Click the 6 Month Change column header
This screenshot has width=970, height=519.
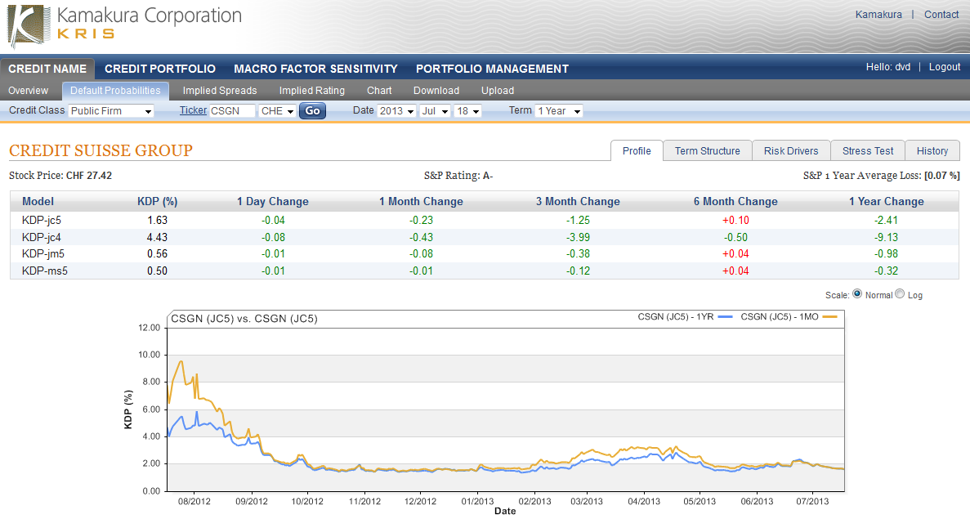[735, 201]
